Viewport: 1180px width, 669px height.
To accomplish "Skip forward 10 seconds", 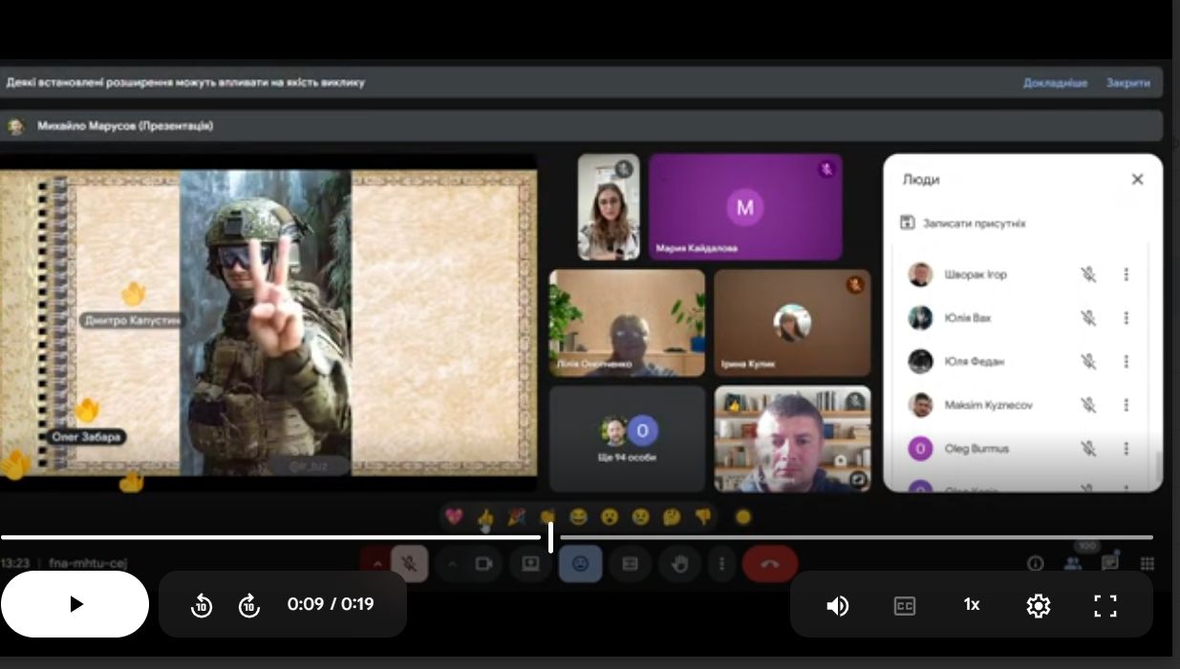I will pyautogui.click(x=248, y=605).
